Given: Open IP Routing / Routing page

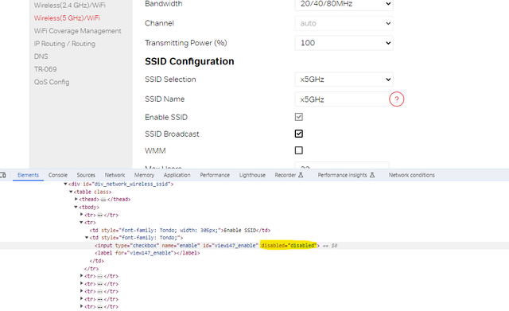Looking at the screenshot, I should point(64,44).
